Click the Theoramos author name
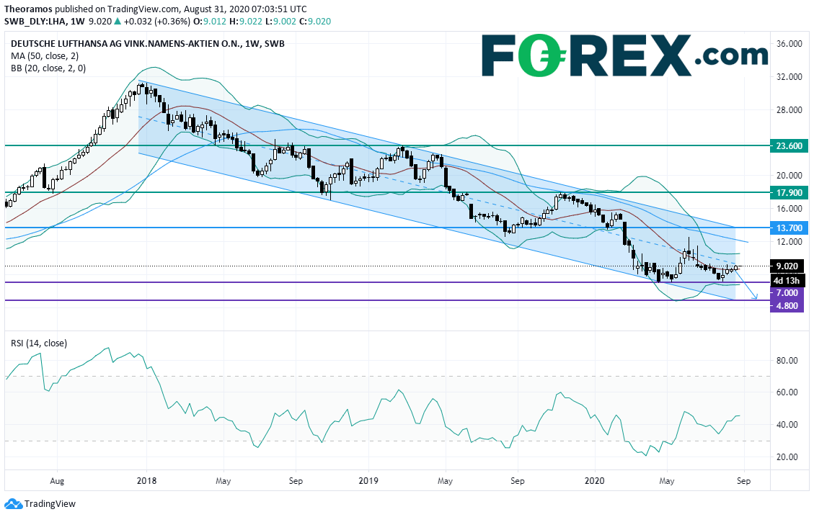814x517 pixels. (x=27, y=9)
